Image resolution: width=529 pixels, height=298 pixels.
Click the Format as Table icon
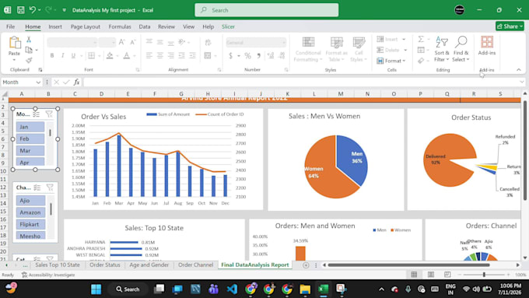pyautogui.click(x=336, y=42)
